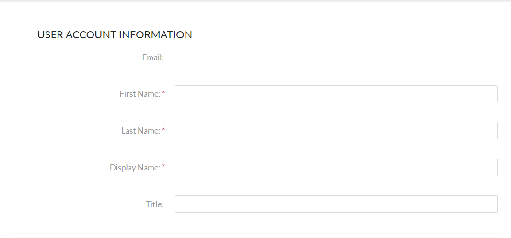Click the First Name label text
Viewport: 511px width, 238px height.
pyautogui.click(x=140, y=94)
